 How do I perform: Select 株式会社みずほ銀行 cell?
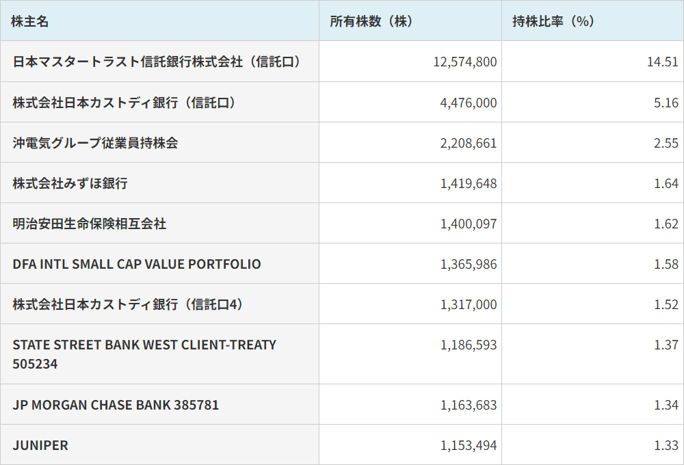click(x=159, y=183)
